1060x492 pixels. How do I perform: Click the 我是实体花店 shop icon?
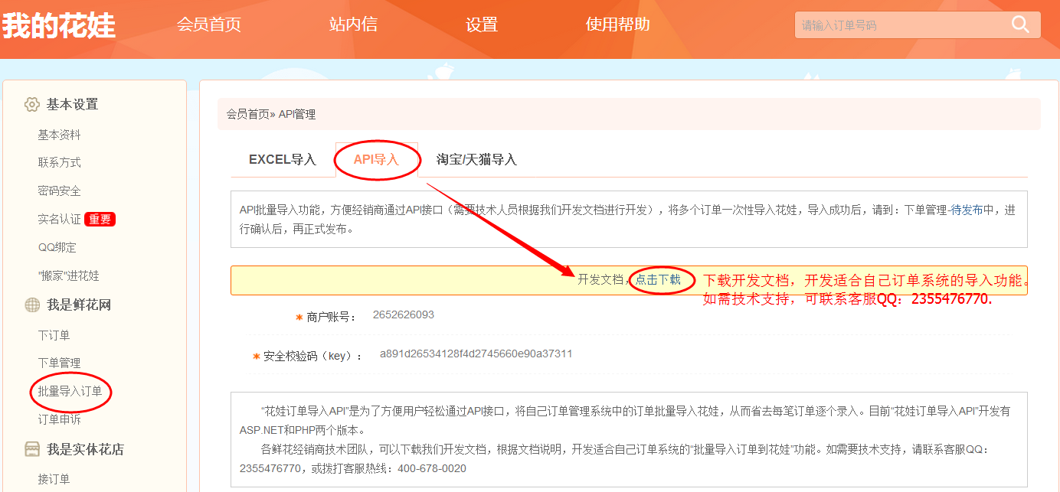point(32,449)
